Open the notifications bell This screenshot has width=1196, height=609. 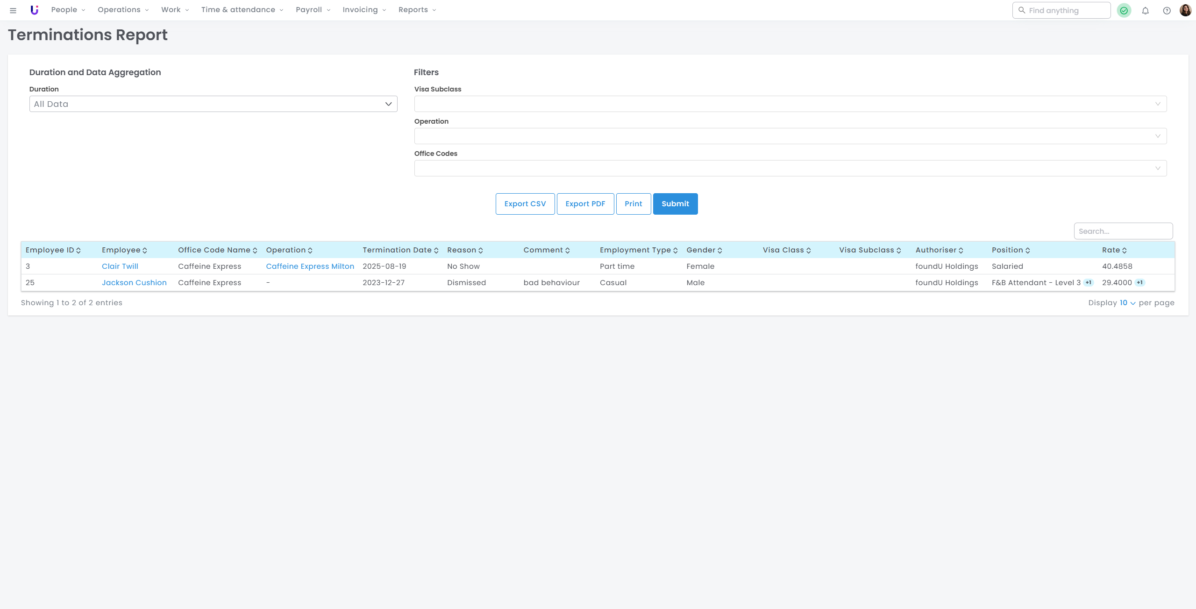(1145, 10)
